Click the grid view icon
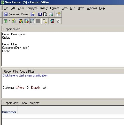 point(6,21)
